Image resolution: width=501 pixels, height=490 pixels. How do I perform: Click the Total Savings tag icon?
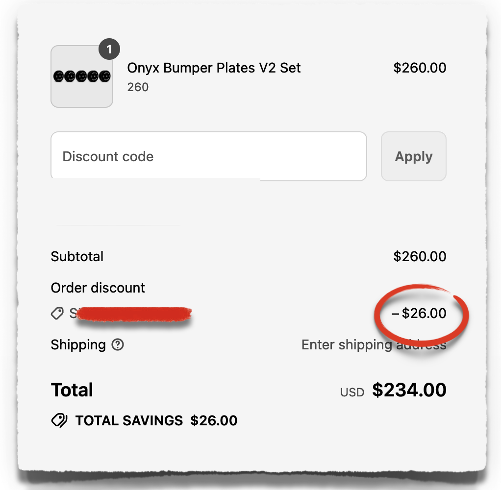(59, 420)
